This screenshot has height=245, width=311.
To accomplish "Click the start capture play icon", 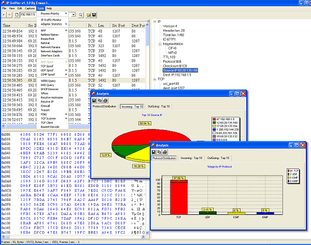I will [4, 15].
